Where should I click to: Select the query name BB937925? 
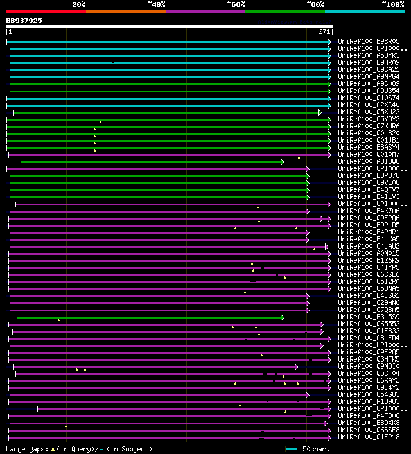24,21
